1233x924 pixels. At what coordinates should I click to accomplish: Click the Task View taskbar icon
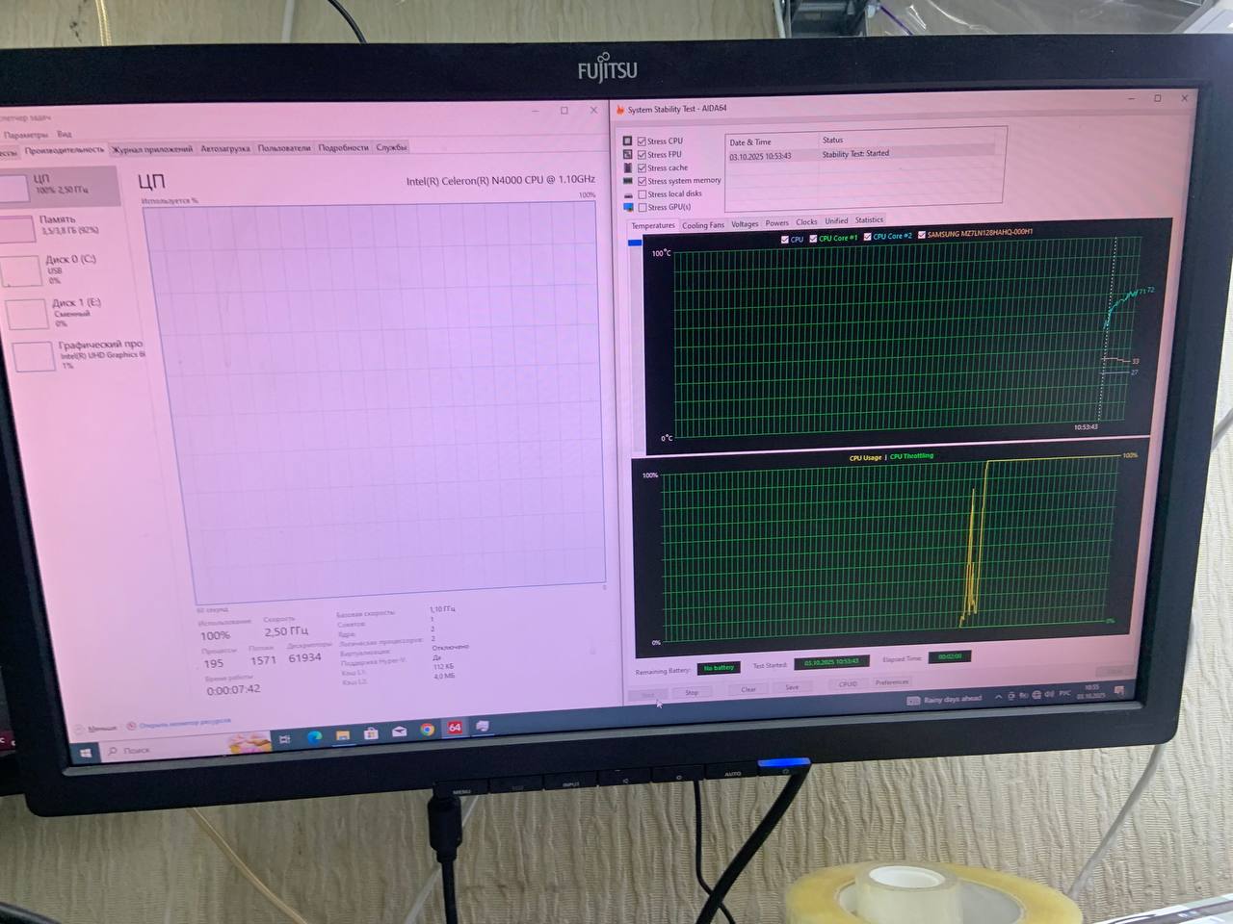284,739
